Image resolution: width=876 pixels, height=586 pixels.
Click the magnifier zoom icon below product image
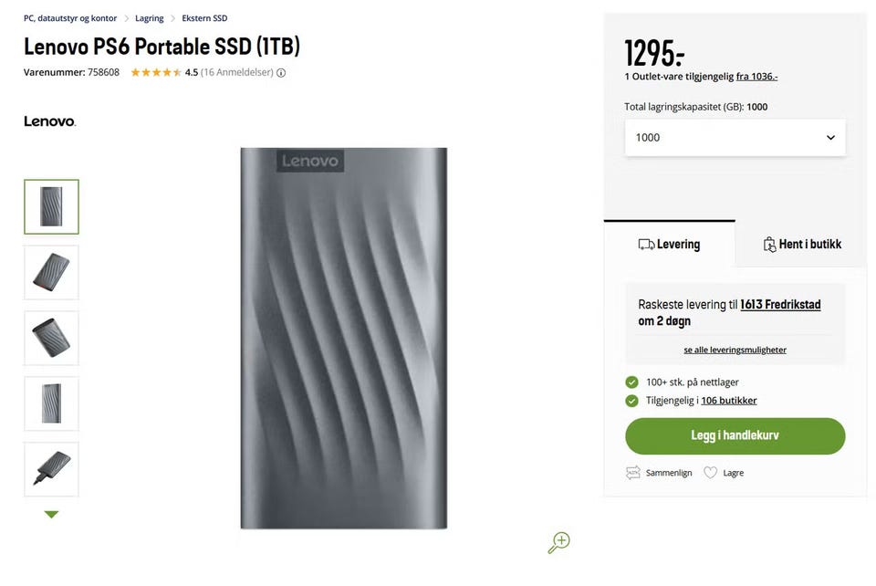pos(558,542)
